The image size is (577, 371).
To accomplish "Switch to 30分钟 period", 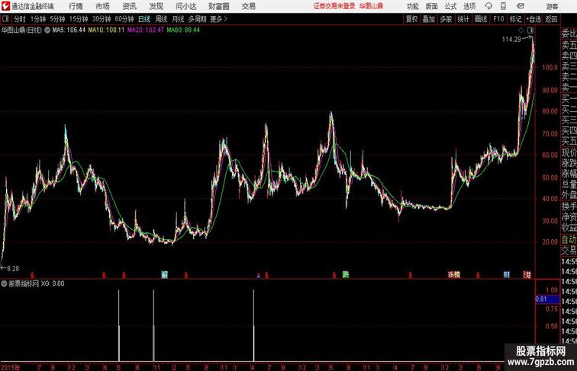I will [102, 19].
